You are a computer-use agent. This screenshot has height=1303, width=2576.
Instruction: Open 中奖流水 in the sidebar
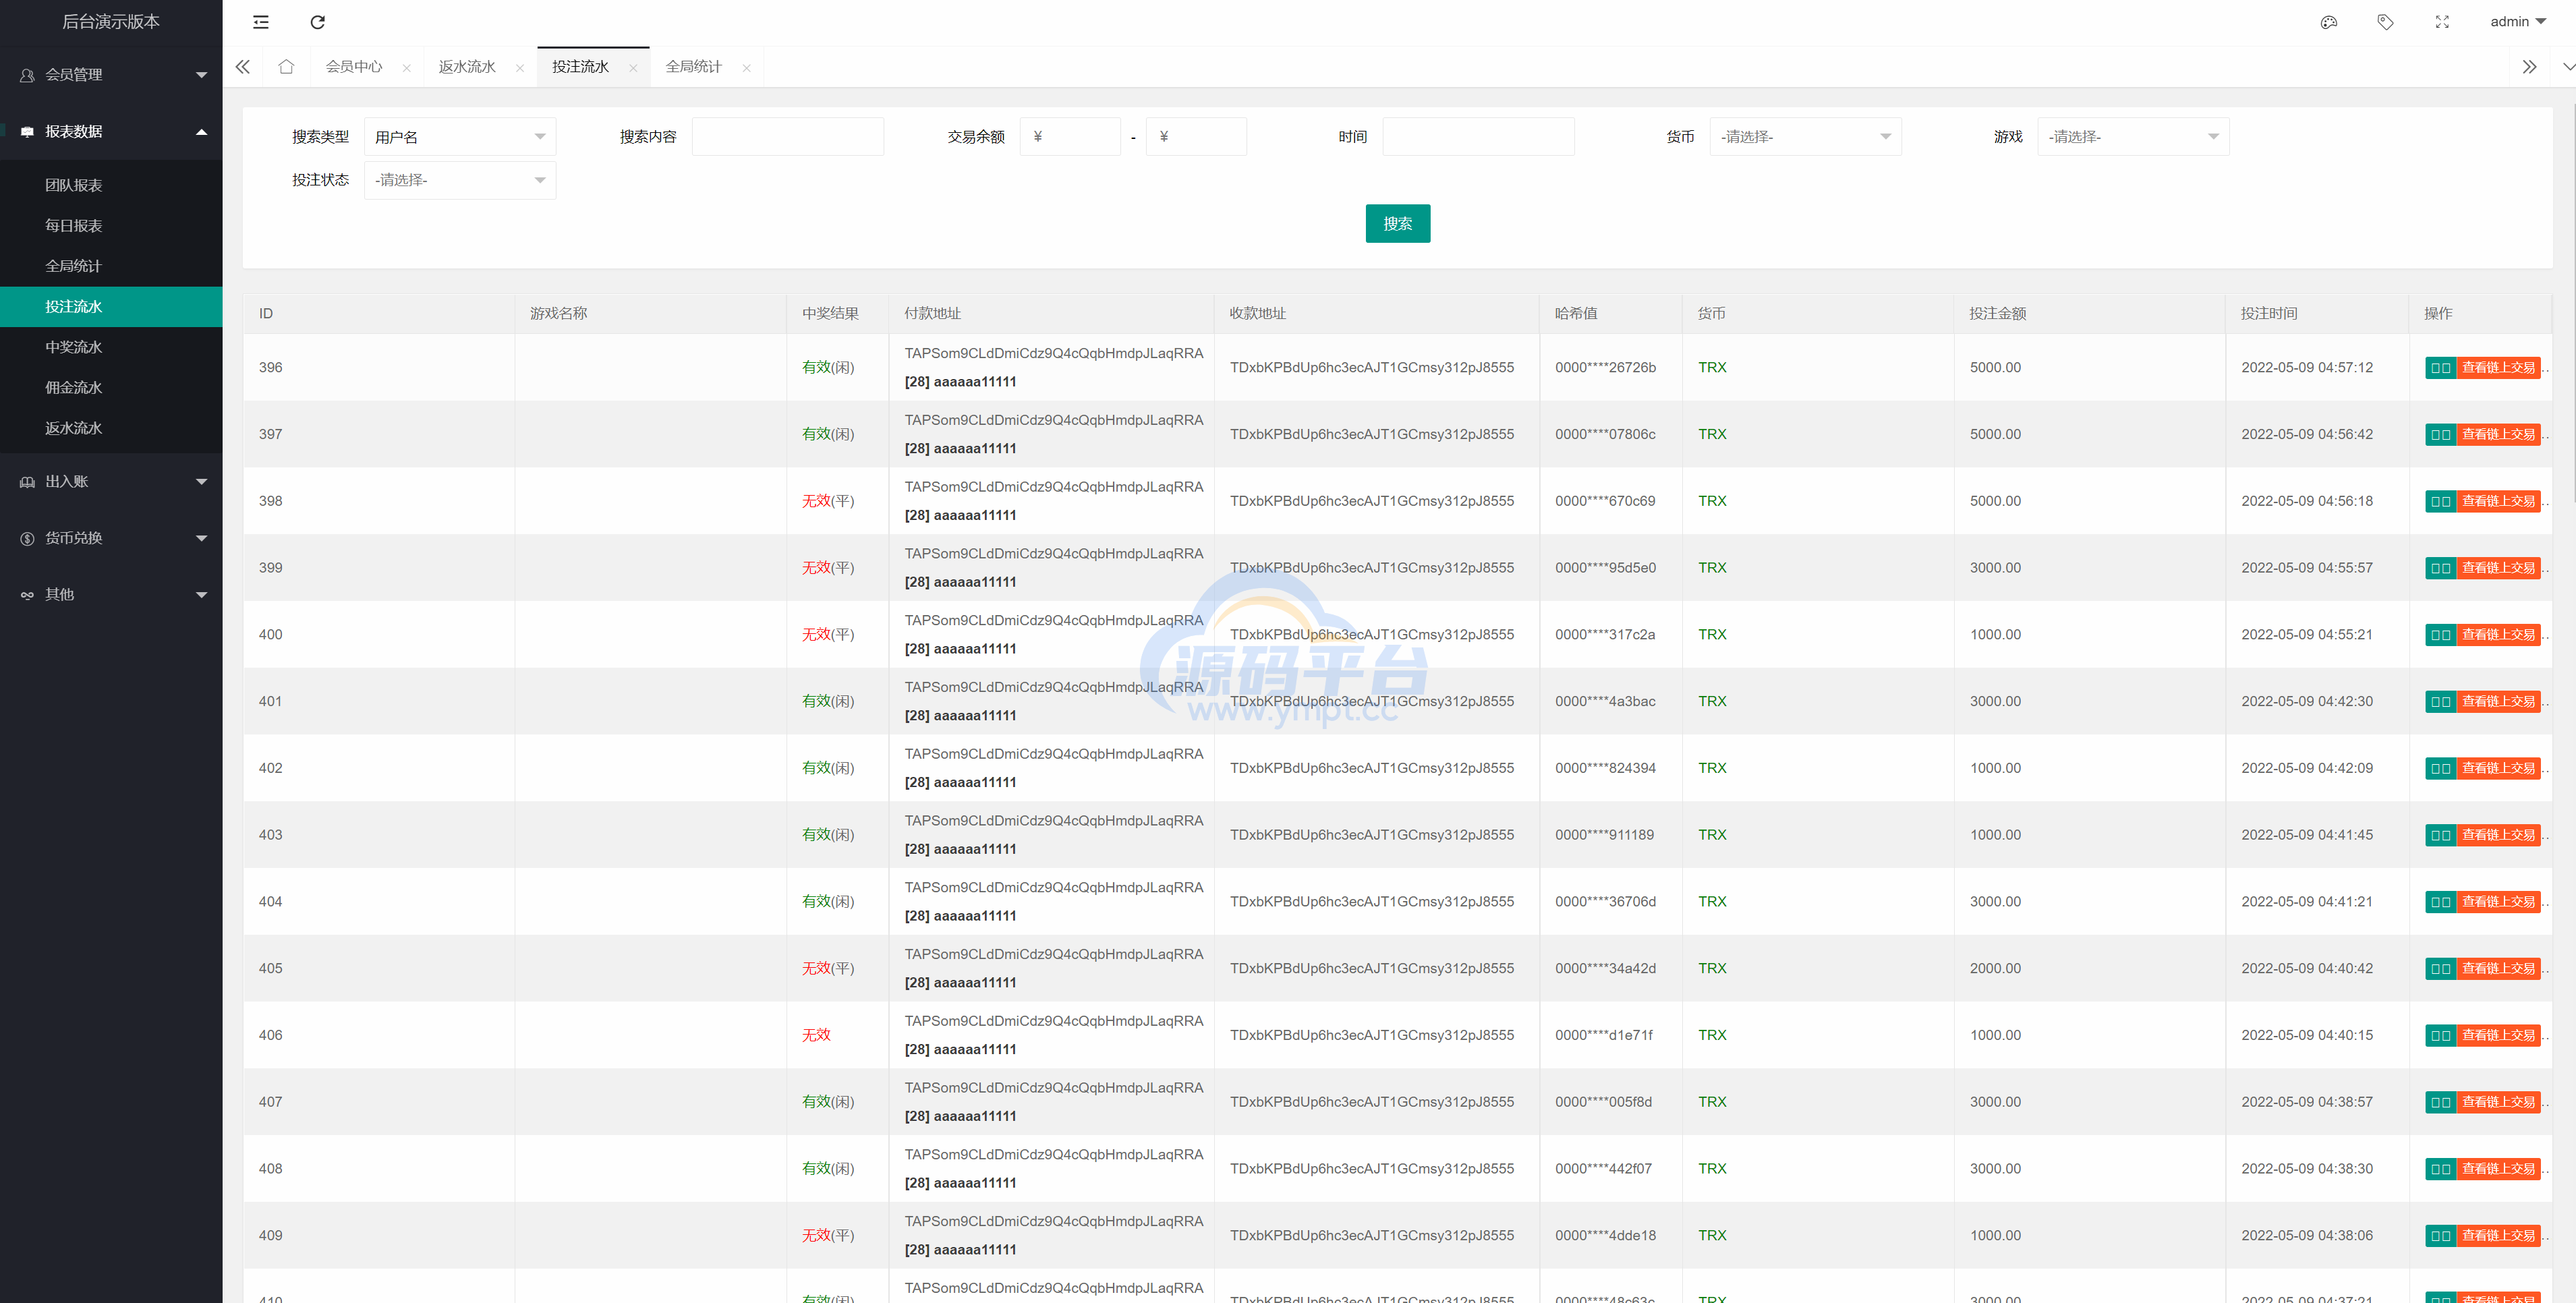pos(74,347)
